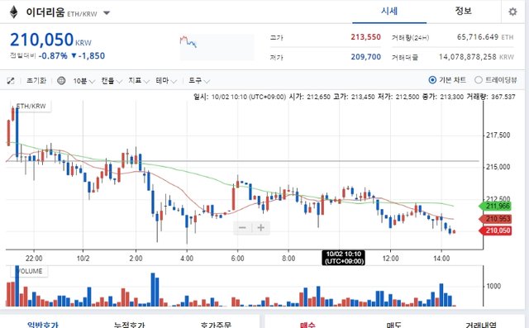
Task: Click the 초기화 reset button
Action: pos(36,81)
